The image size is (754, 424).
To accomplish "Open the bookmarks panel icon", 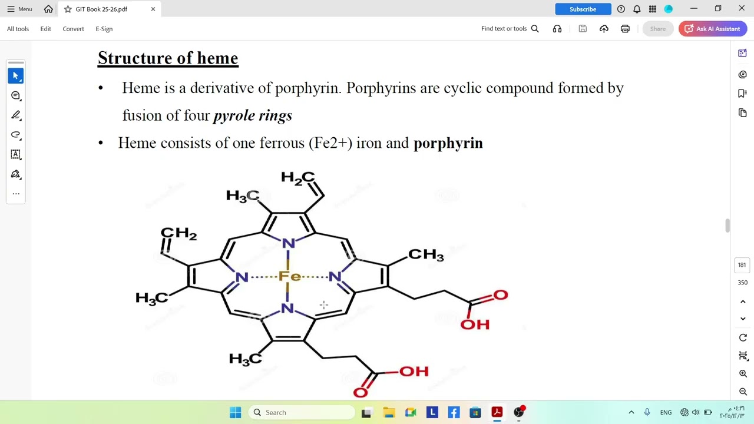I will 743,93.
